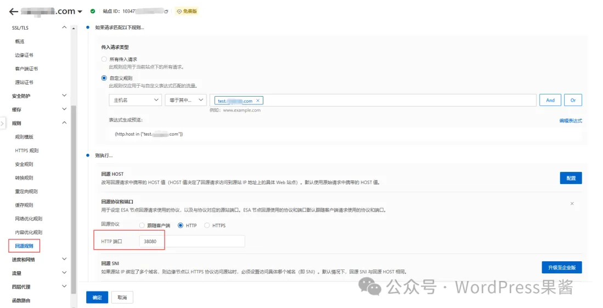
Task: Click the 升级至企业版 button
Action: [x=562, y=267]
